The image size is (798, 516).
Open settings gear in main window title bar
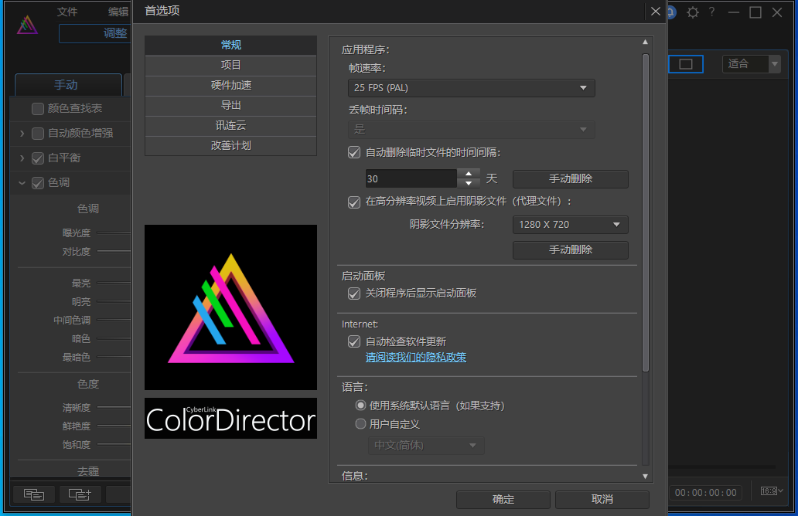coord(693,12)
